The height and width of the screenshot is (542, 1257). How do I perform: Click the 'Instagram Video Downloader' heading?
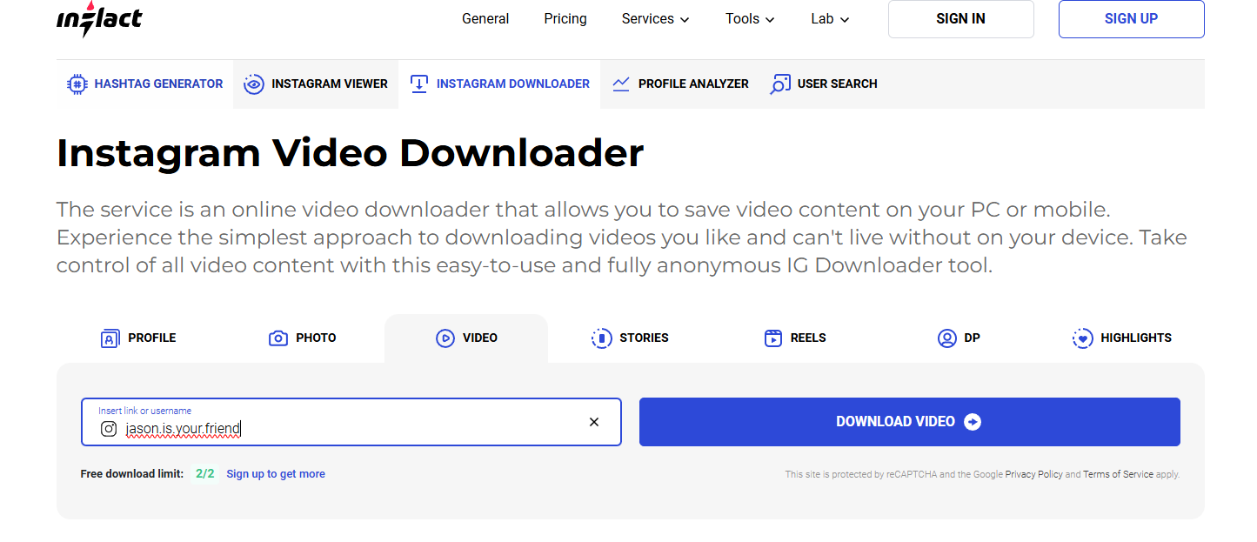[x=351, y=153]
